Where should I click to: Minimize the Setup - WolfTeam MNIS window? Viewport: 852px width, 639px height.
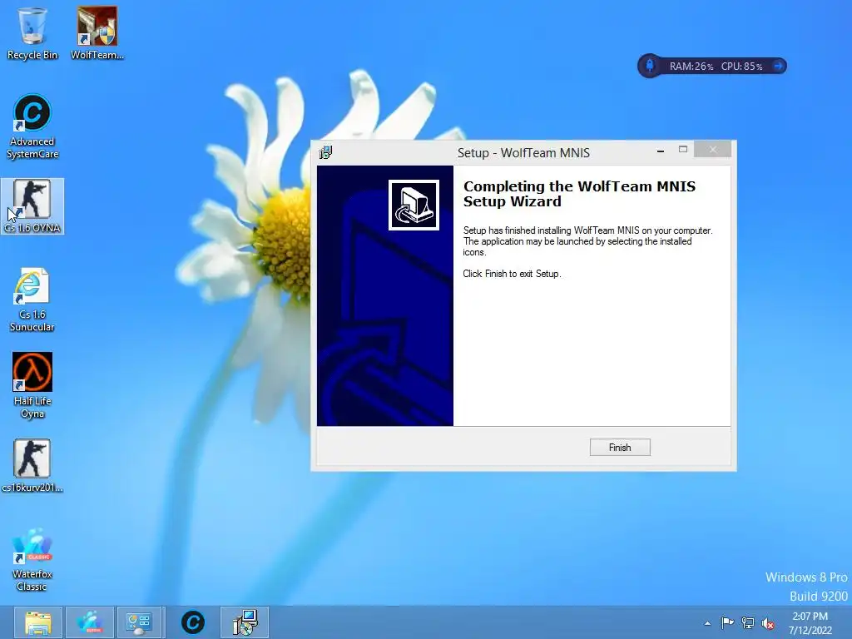tap(660, 151)
